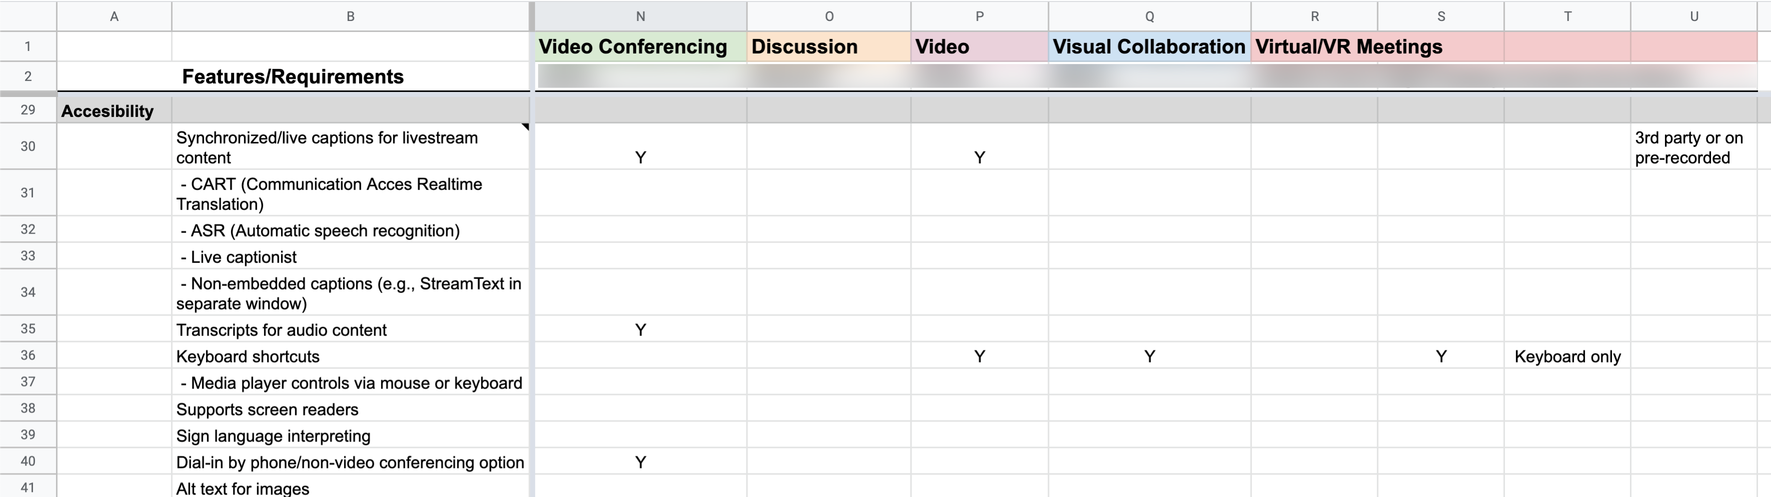Click the Video Conferencing category cell
The width and height of the screenshot is (1771, 497).
(x=640, y=46)
